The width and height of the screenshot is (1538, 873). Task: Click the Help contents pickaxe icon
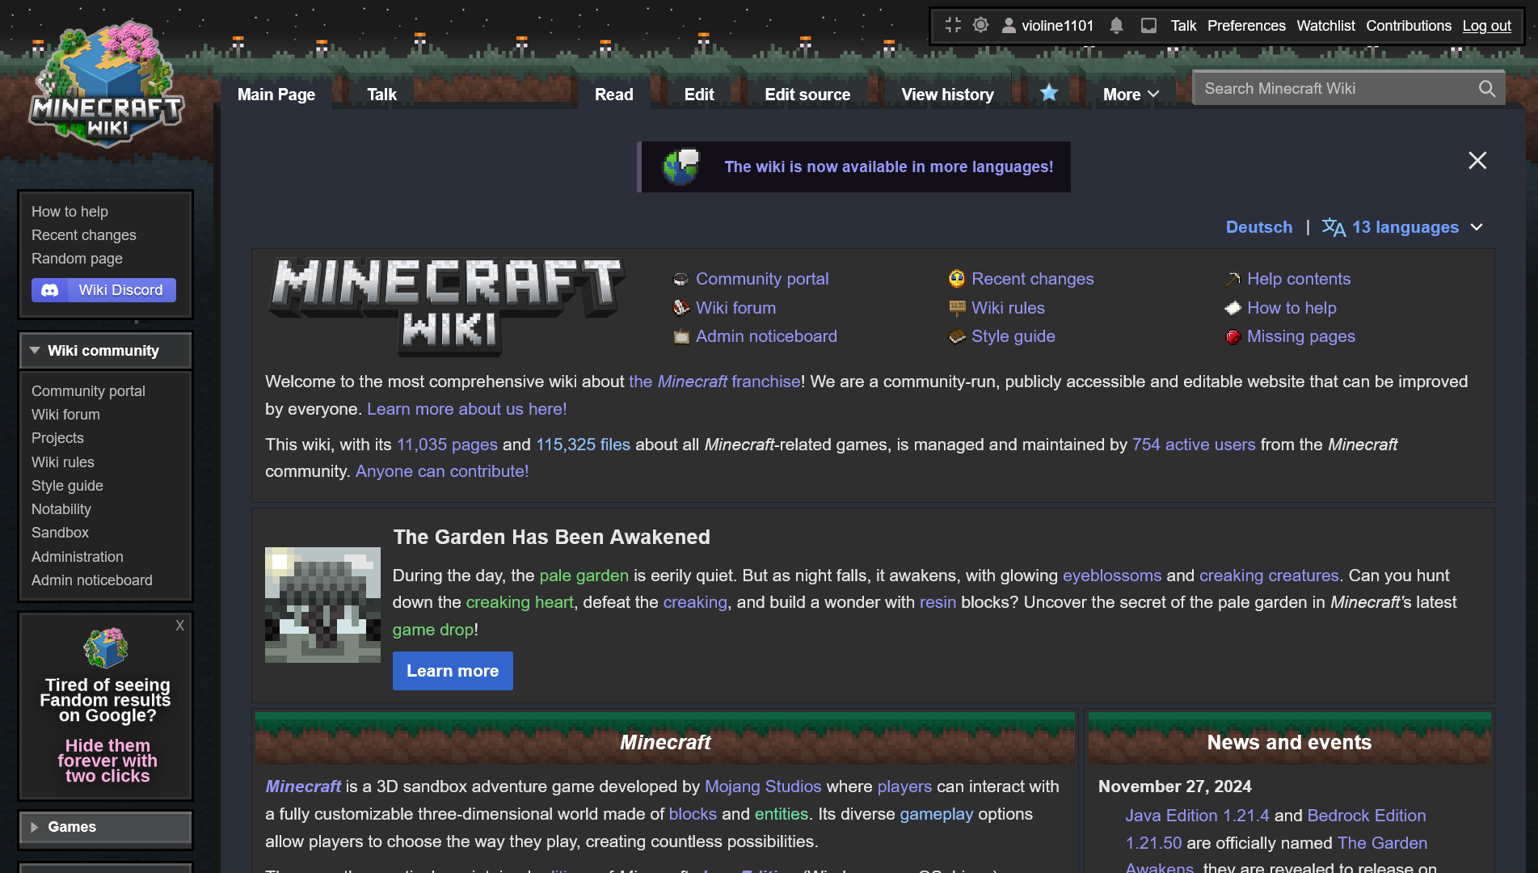1233,280
